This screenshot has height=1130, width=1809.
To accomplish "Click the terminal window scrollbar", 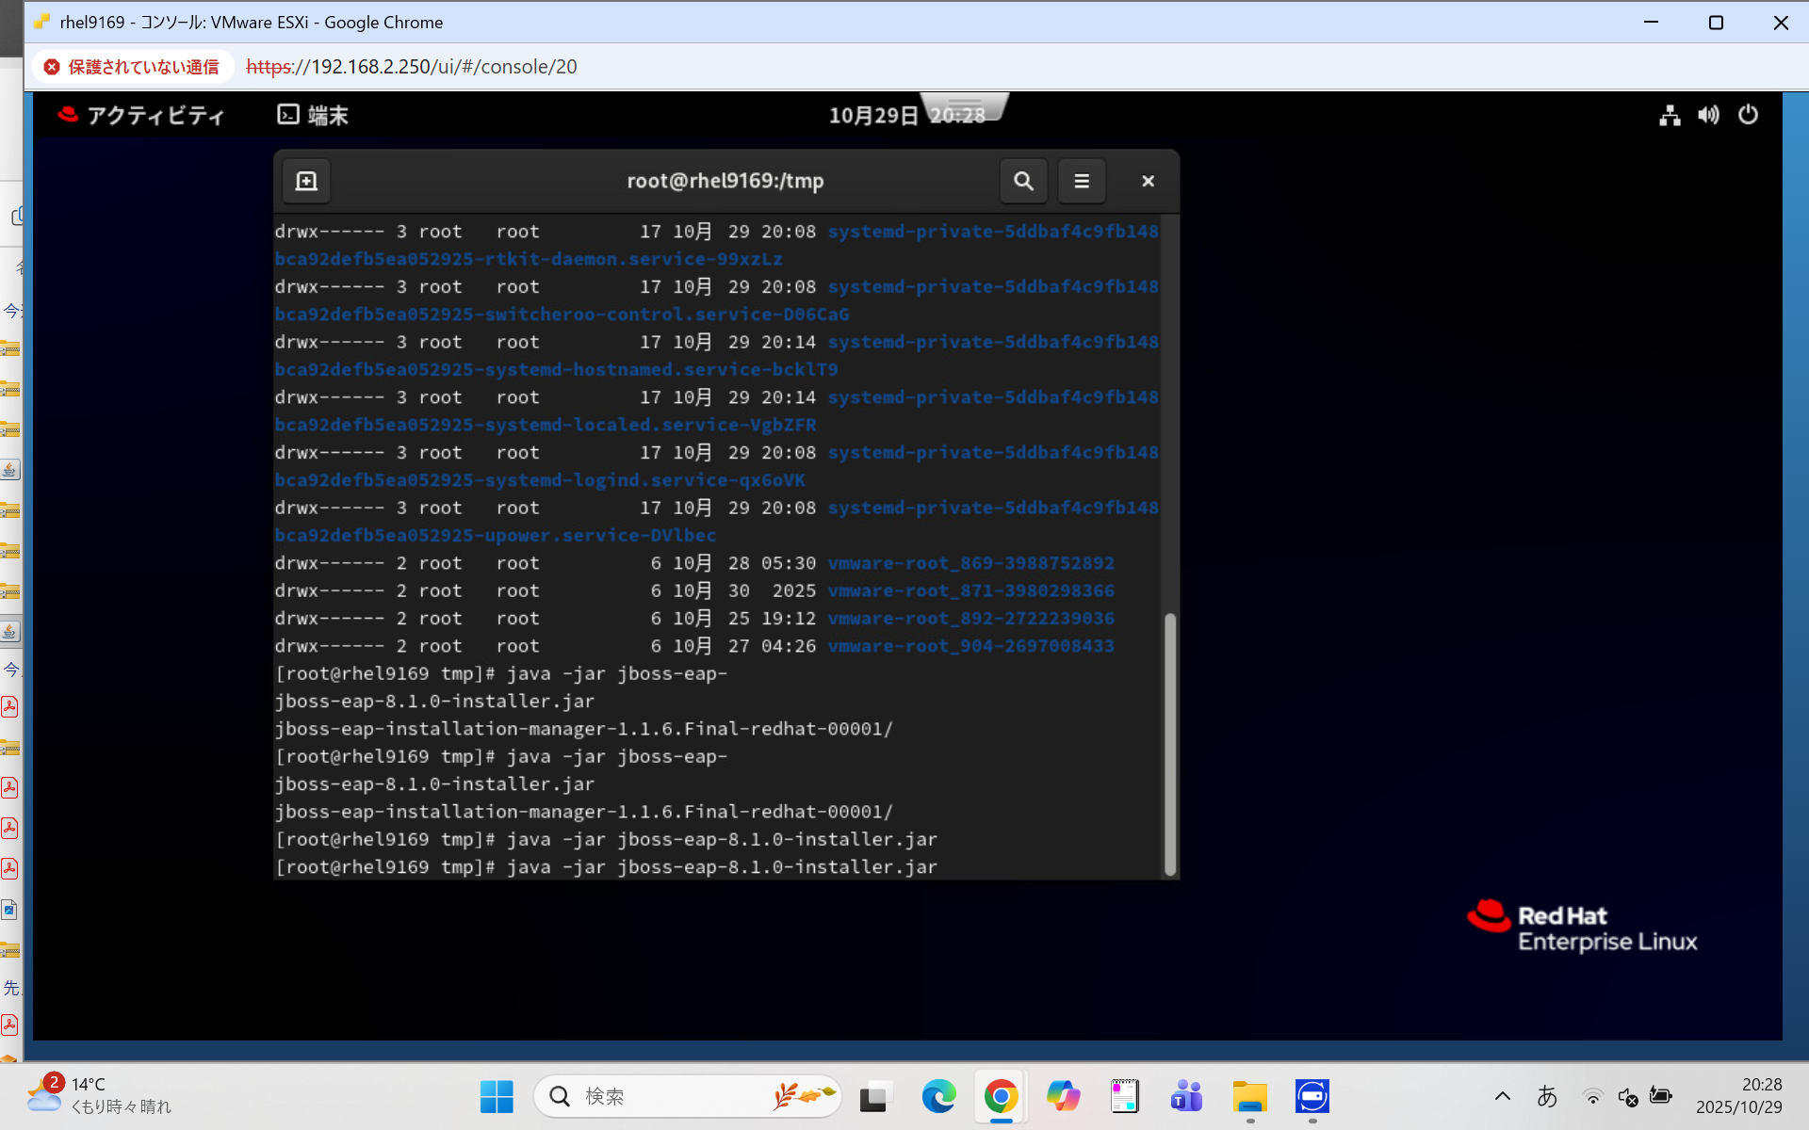I will click(1170, 743).
